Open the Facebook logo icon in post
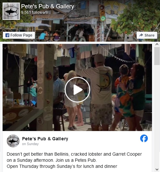The height and width of the screenshot is (172, 160). pyautogui.click(x=144, y=138)
